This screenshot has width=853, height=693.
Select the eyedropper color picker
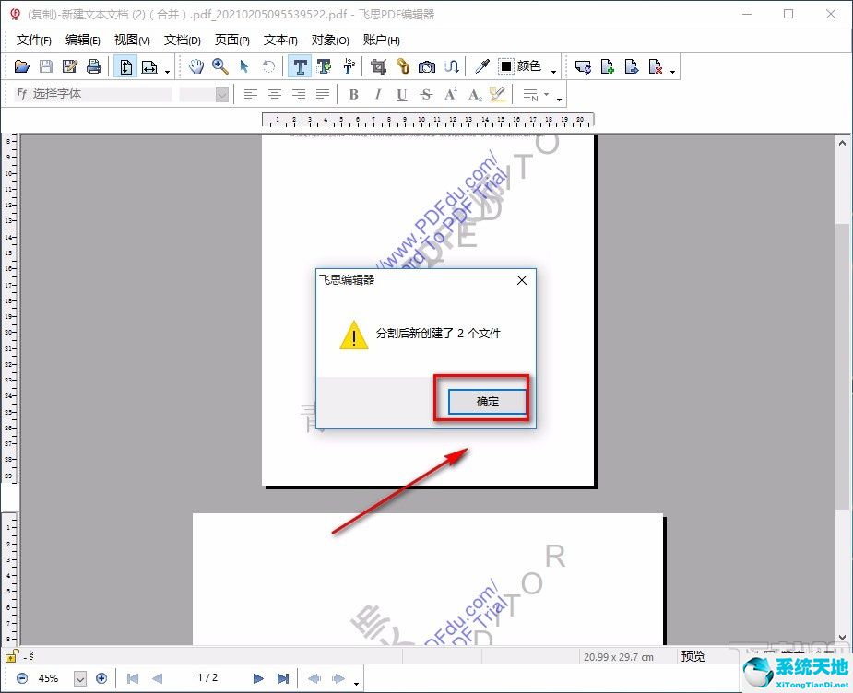[482, 67]
